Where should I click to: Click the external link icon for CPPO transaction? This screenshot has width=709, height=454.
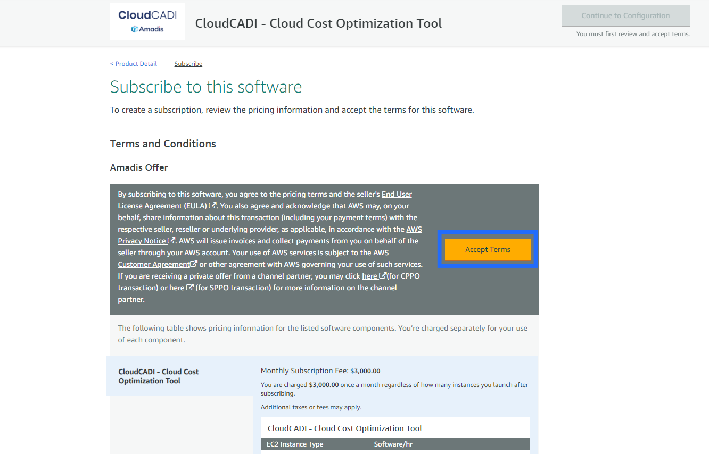coord(382,276)
